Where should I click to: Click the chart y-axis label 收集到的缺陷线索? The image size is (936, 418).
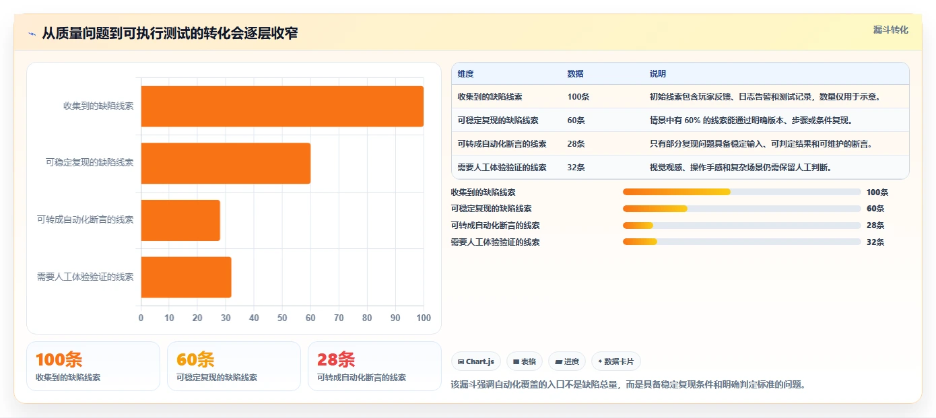coord(98,106)
